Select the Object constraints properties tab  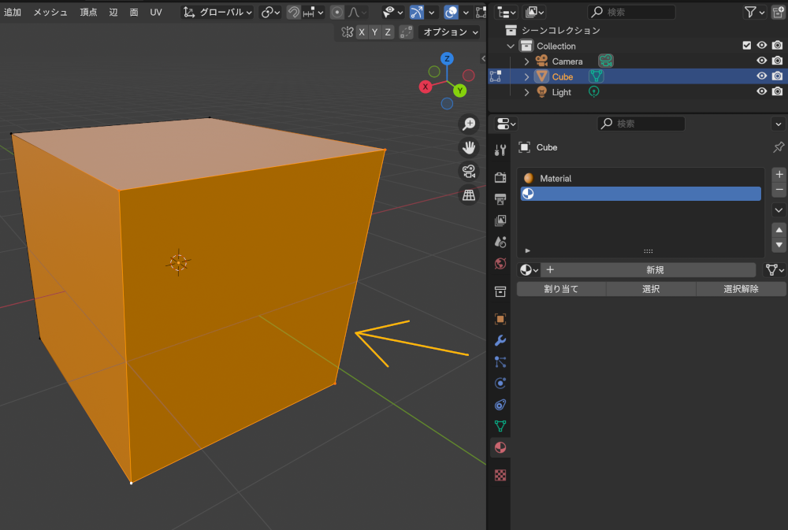pos(500,405)
